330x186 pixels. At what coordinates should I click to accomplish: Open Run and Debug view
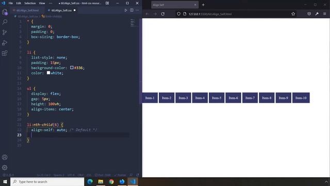click(x=5, y=42)
